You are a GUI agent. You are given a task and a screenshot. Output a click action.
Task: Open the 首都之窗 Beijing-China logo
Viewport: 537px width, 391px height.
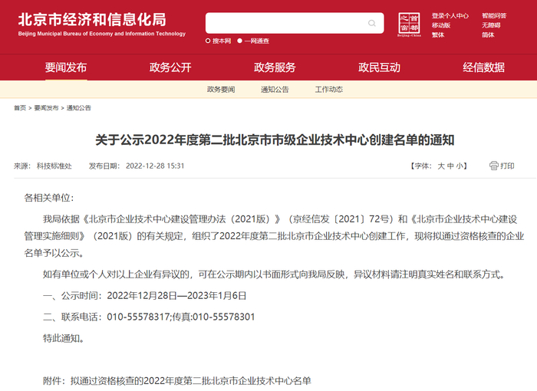pyautogui.click(x=409, y=25)
